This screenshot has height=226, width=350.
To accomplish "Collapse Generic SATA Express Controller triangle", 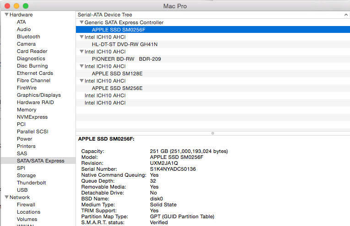I will point(82,22).
